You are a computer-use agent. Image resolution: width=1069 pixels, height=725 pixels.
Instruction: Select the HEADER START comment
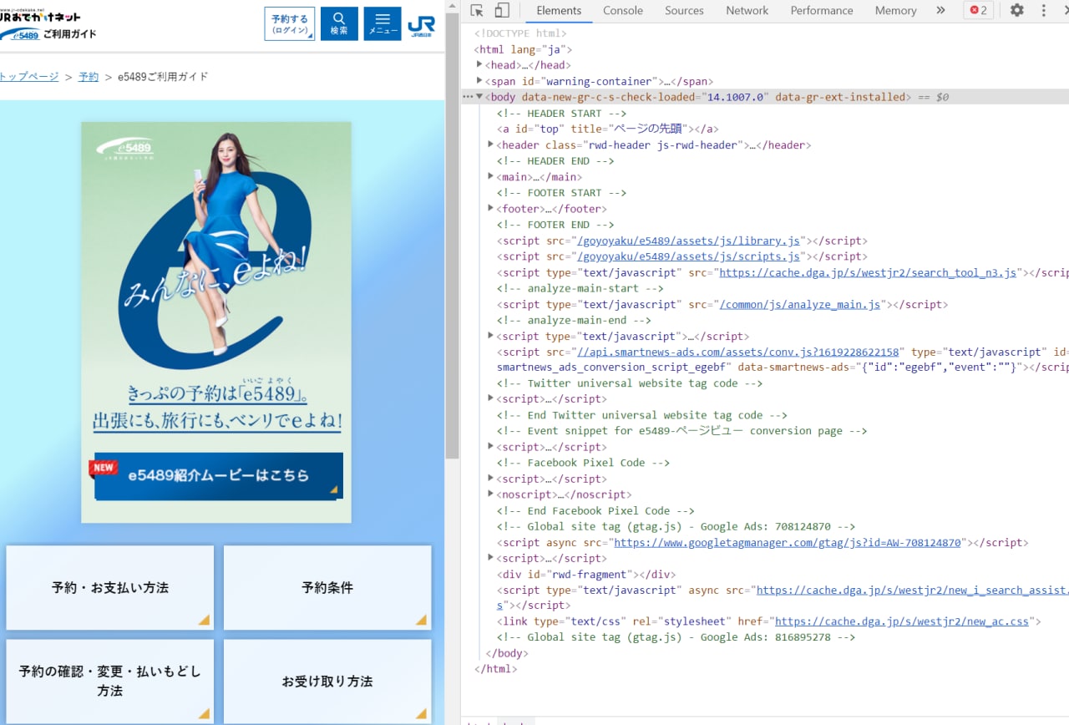coord(561,113)
